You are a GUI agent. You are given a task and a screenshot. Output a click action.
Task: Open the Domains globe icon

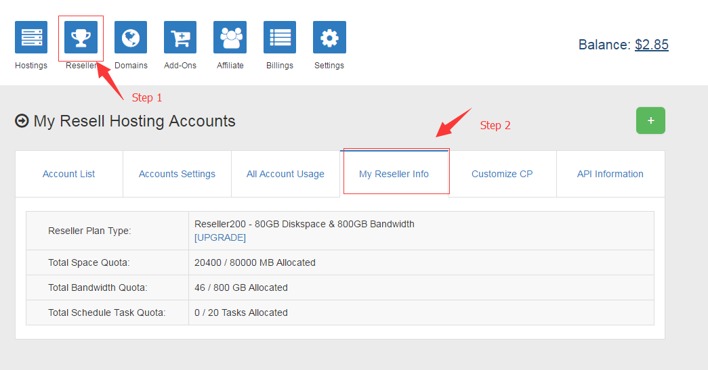pyautogui.click(x=131, y=37)
